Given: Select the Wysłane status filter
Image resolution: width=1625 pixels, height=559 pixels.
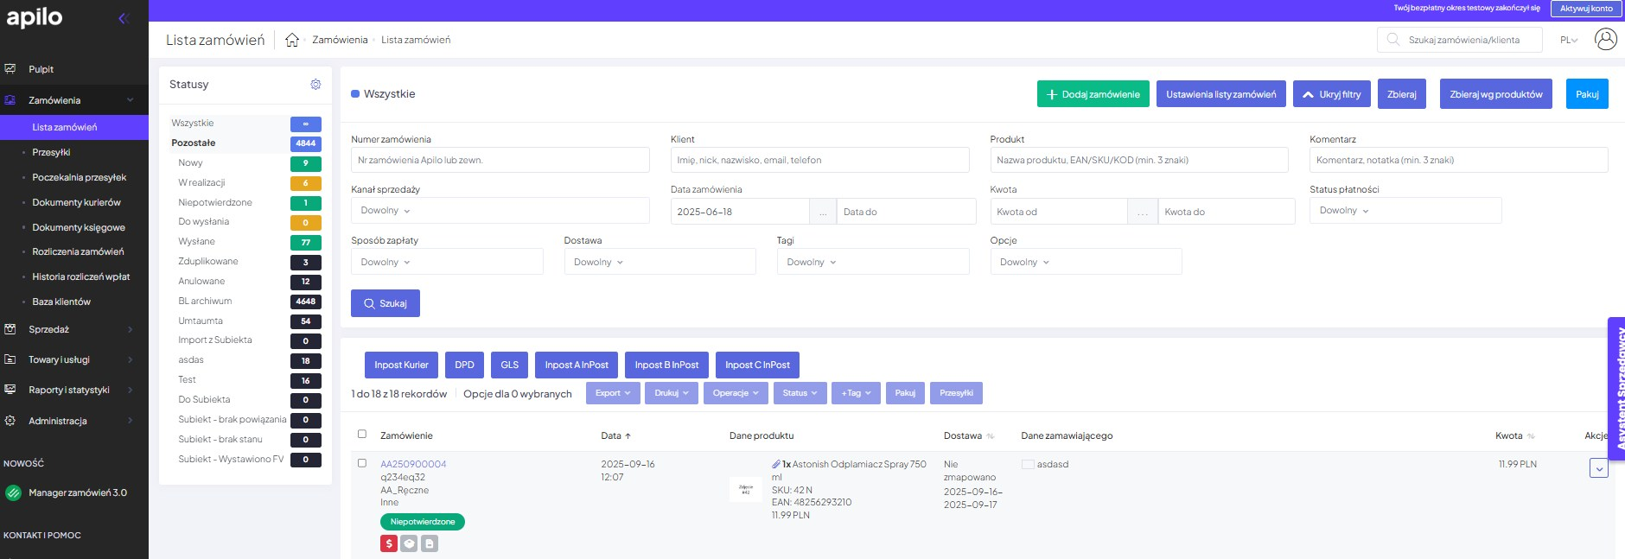Looking at the screenshot, I should tap(197, 241).
